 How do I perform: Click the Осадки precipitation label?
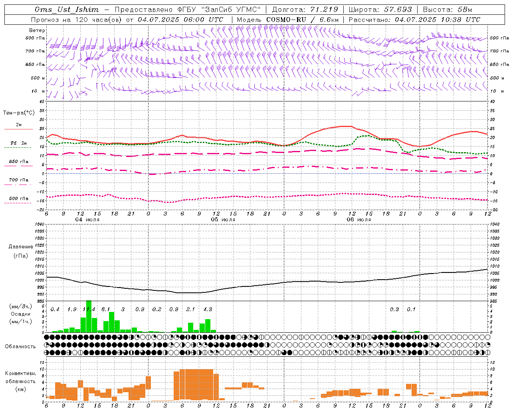[20, 314]
